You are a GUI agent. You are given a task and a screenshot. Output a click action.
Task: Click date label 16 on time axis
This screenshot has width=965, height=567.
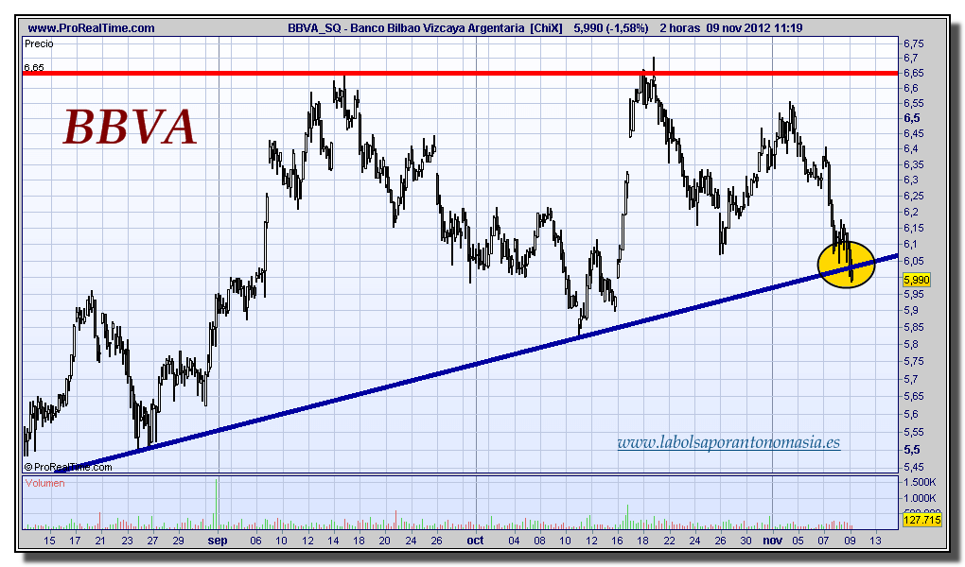[x=617, y=541]
